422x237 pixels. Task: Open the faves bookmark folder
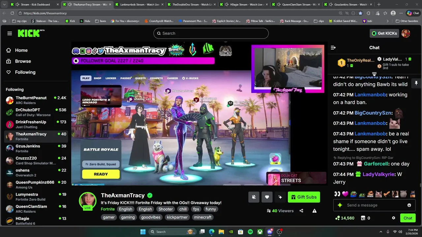pyautogui.click(x=101, y=21)
